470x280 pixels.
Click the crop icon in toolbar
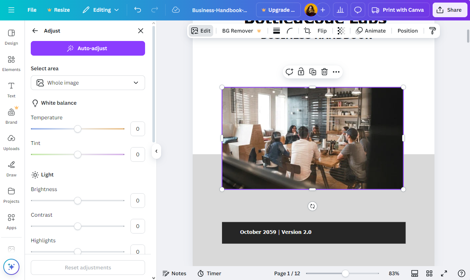(307, 31)
